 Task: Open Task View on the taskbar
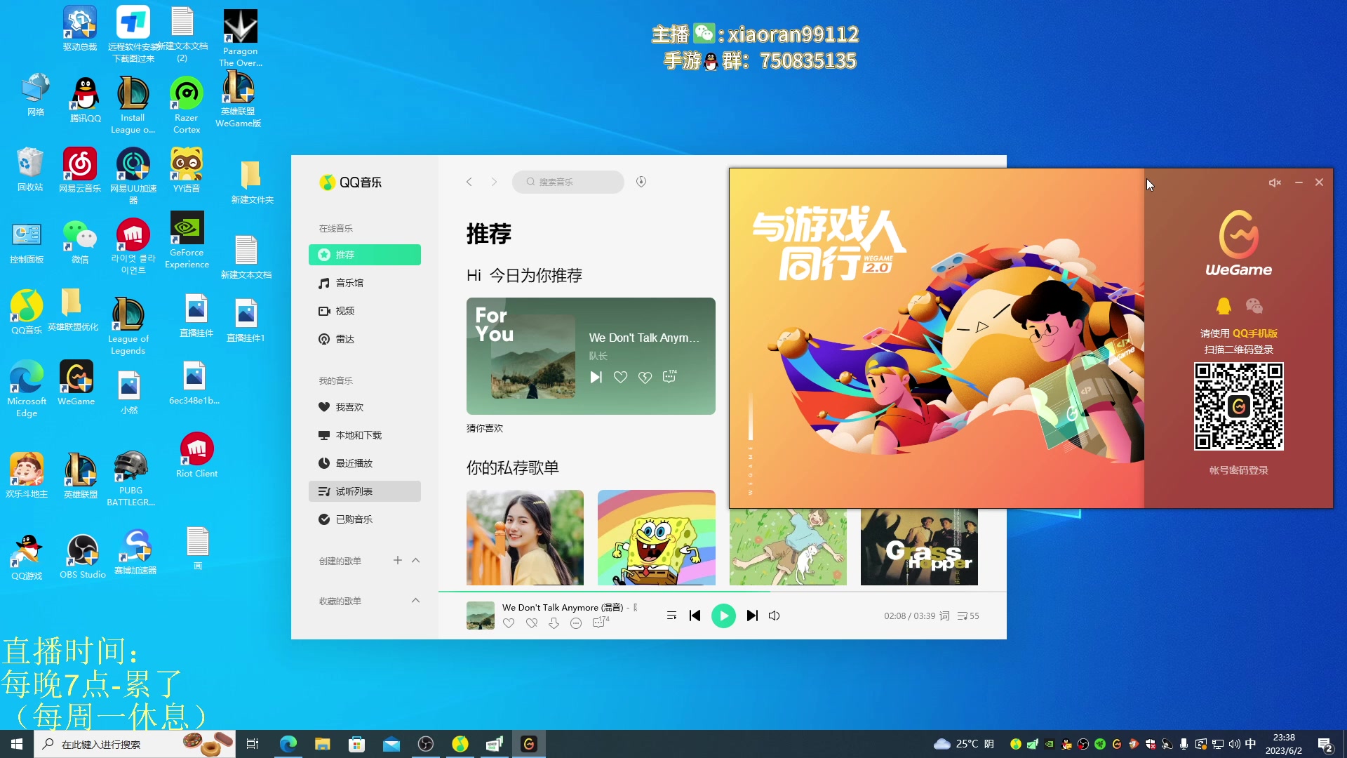click(253, 744)
